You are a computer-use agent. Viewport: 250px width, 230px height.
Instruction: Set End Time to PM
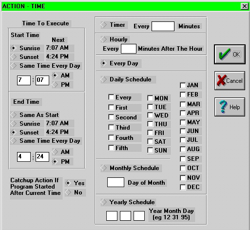click(55, 162)
